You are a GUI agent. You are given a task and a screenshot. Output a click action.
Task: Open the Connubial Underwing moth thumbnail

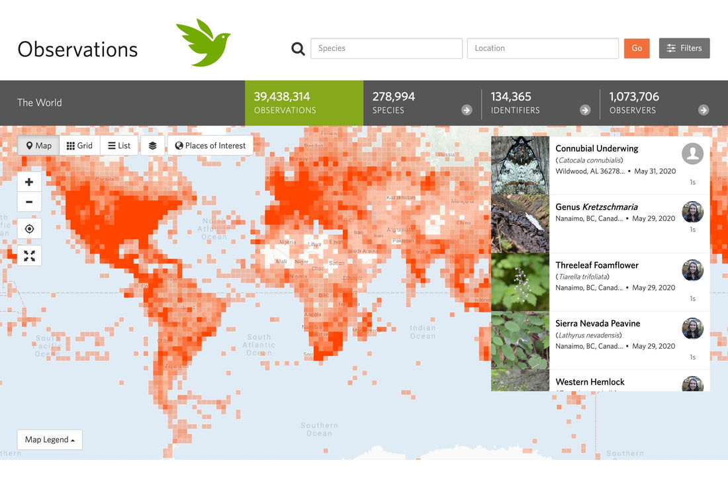[x=520, y=165]
